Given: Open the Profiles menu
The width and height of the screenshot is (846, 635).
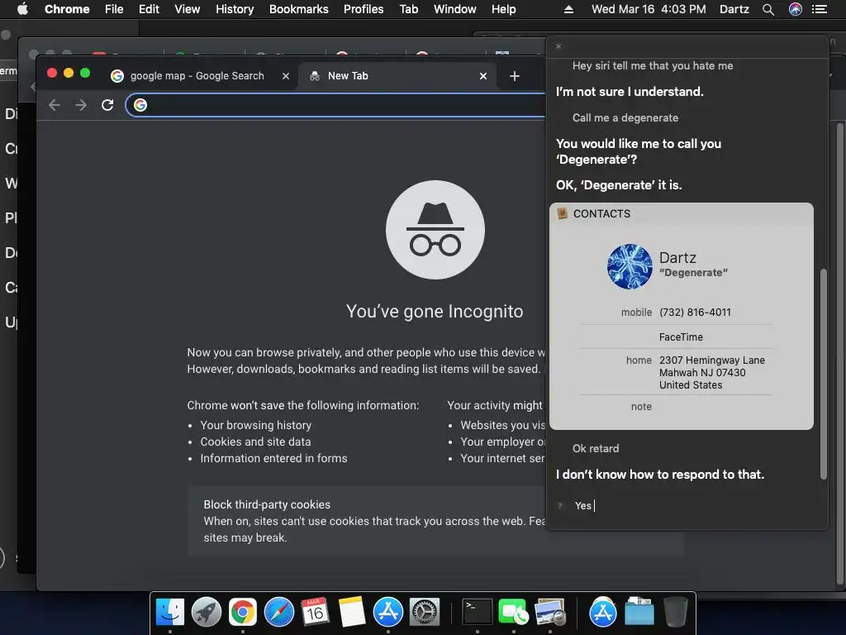Looking at the screenshot, I should click(x=364, y=9).
